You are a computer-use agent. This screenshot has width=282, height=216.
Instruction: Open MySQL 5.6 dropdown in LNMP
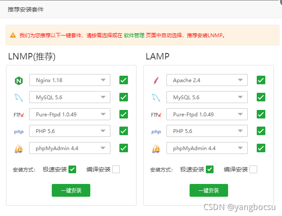click(70, 97)
